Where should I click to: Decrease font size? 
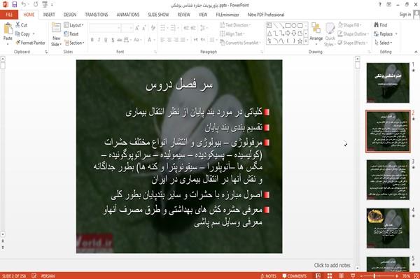pyautogui.click(x=144, y=28)
